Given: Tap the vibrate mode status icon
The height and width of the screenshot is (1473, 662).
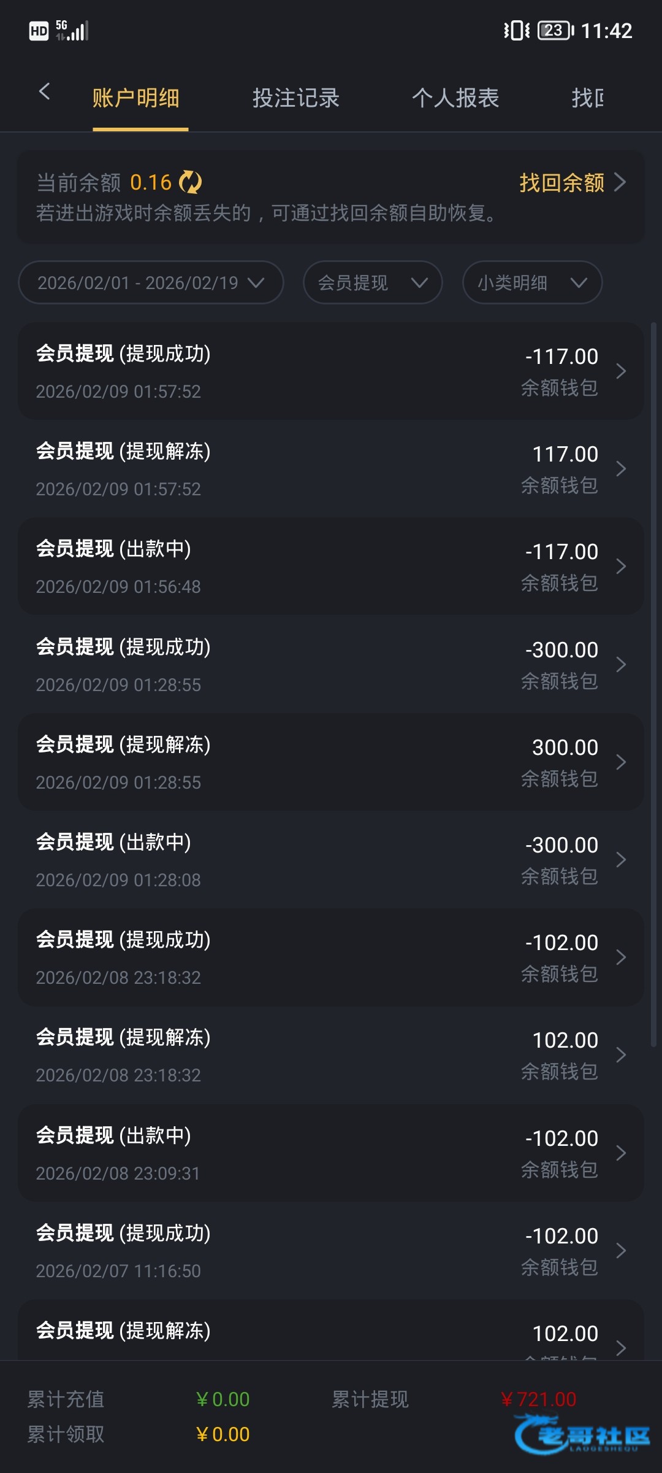Looking at the screenshot, I should [516, 30].
